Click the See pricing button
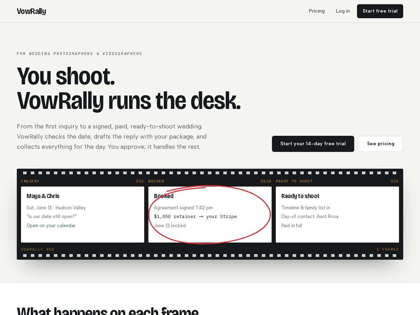Viewport: 420px width, 315px height. click(381, 144)
